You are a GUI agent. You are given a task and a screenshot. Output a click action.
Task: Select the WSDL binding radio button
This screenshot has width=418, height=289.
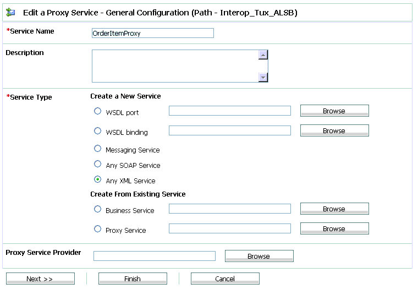point(97,131)
